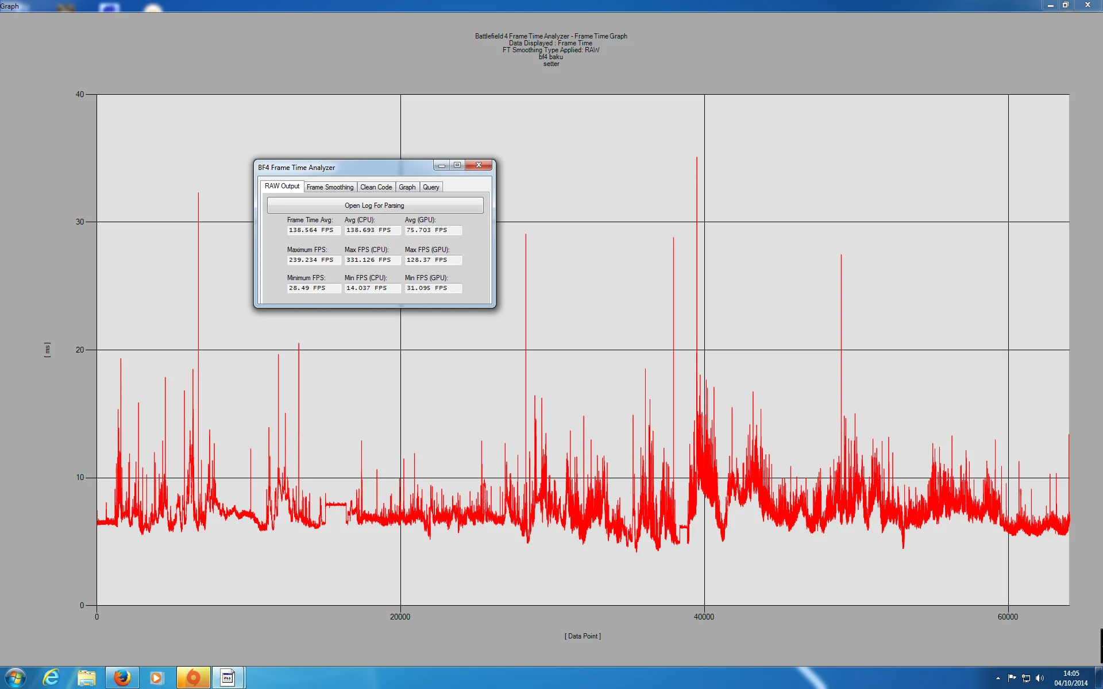Viewport: 1103px width, 689px height.
Task: Click the Show Desktop strip
Action: click(1100, 678)
